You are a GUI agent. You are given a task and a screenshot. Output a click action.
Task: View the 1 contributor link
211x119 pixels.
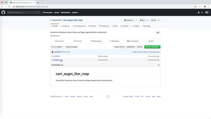133,41
